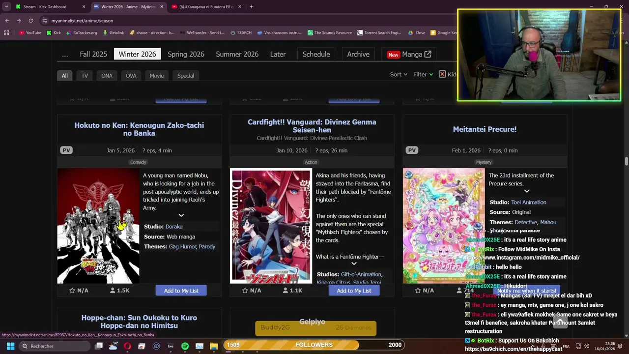629x354 pixels.
Task: Switch to the Kanagawa ni Sunderu Elf tab
Action: pyautogui.click(x=206, y=7)
